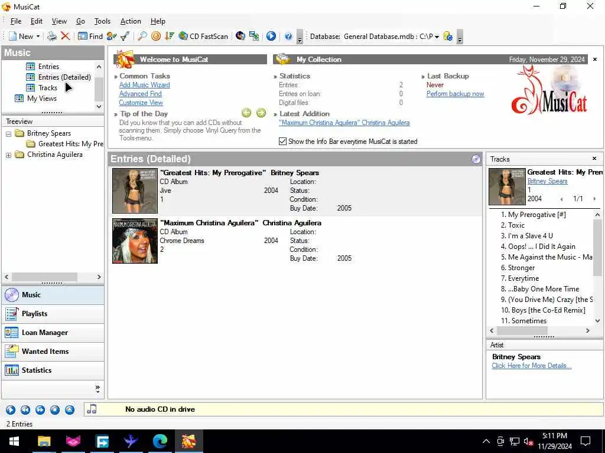
Task: Uncheck Show the Info Bar at startup
Action: pyautogui.click(x=282, y=142)
